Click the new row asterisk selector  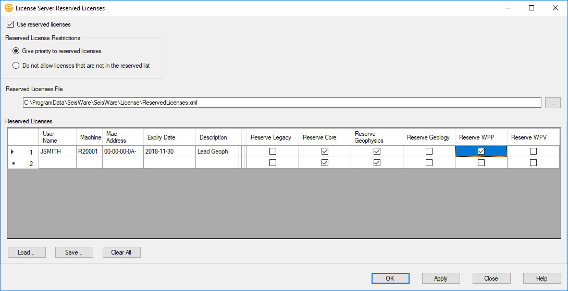point(13,163)
